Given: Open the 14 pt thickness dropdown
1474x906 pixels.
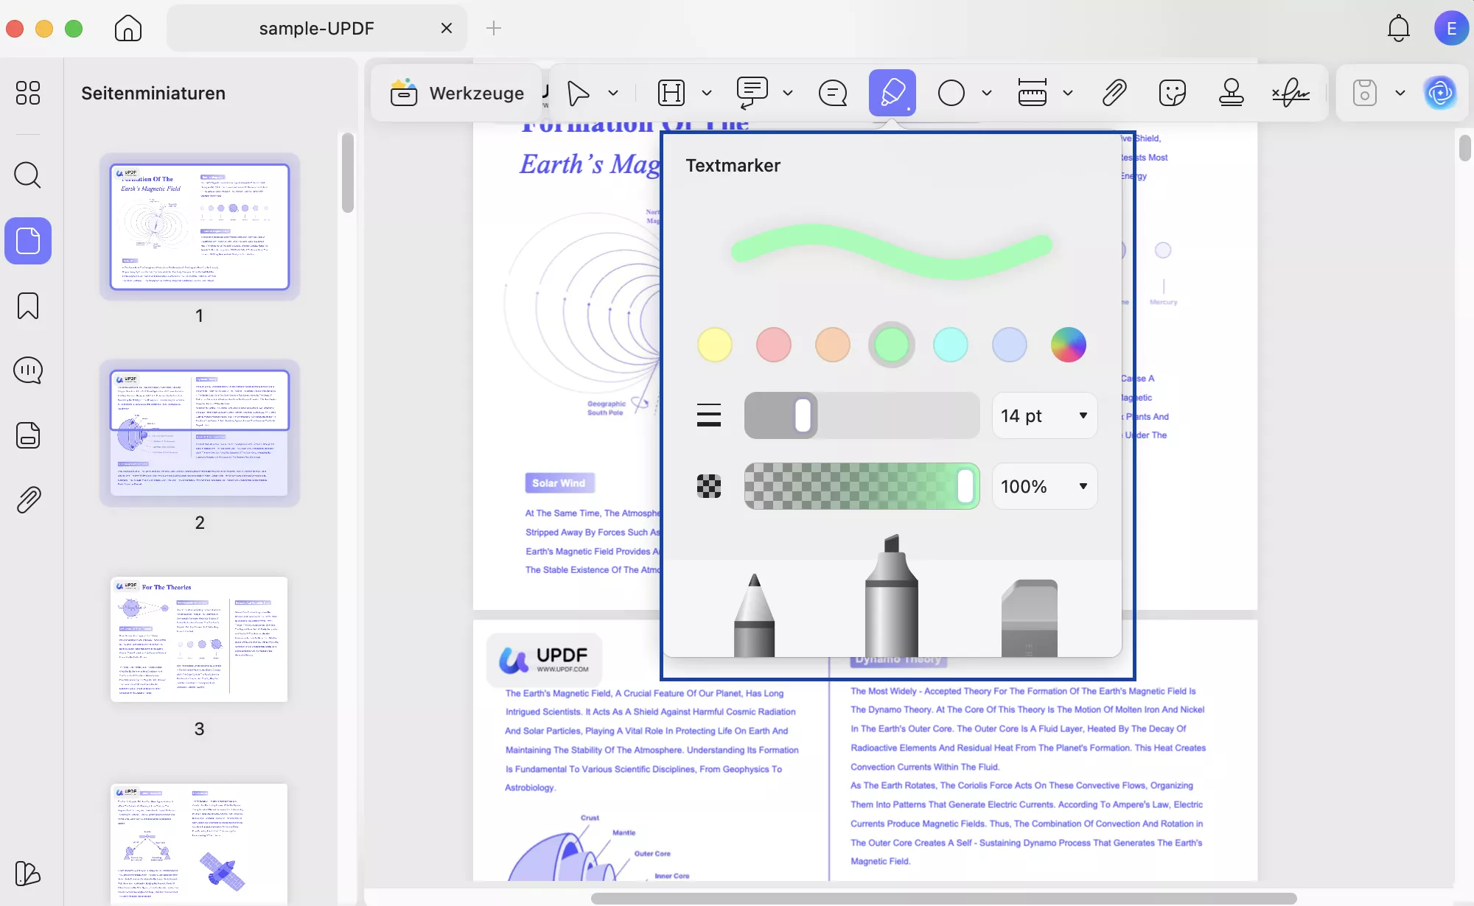Looking at the screenshot, I should [1044, 415].
